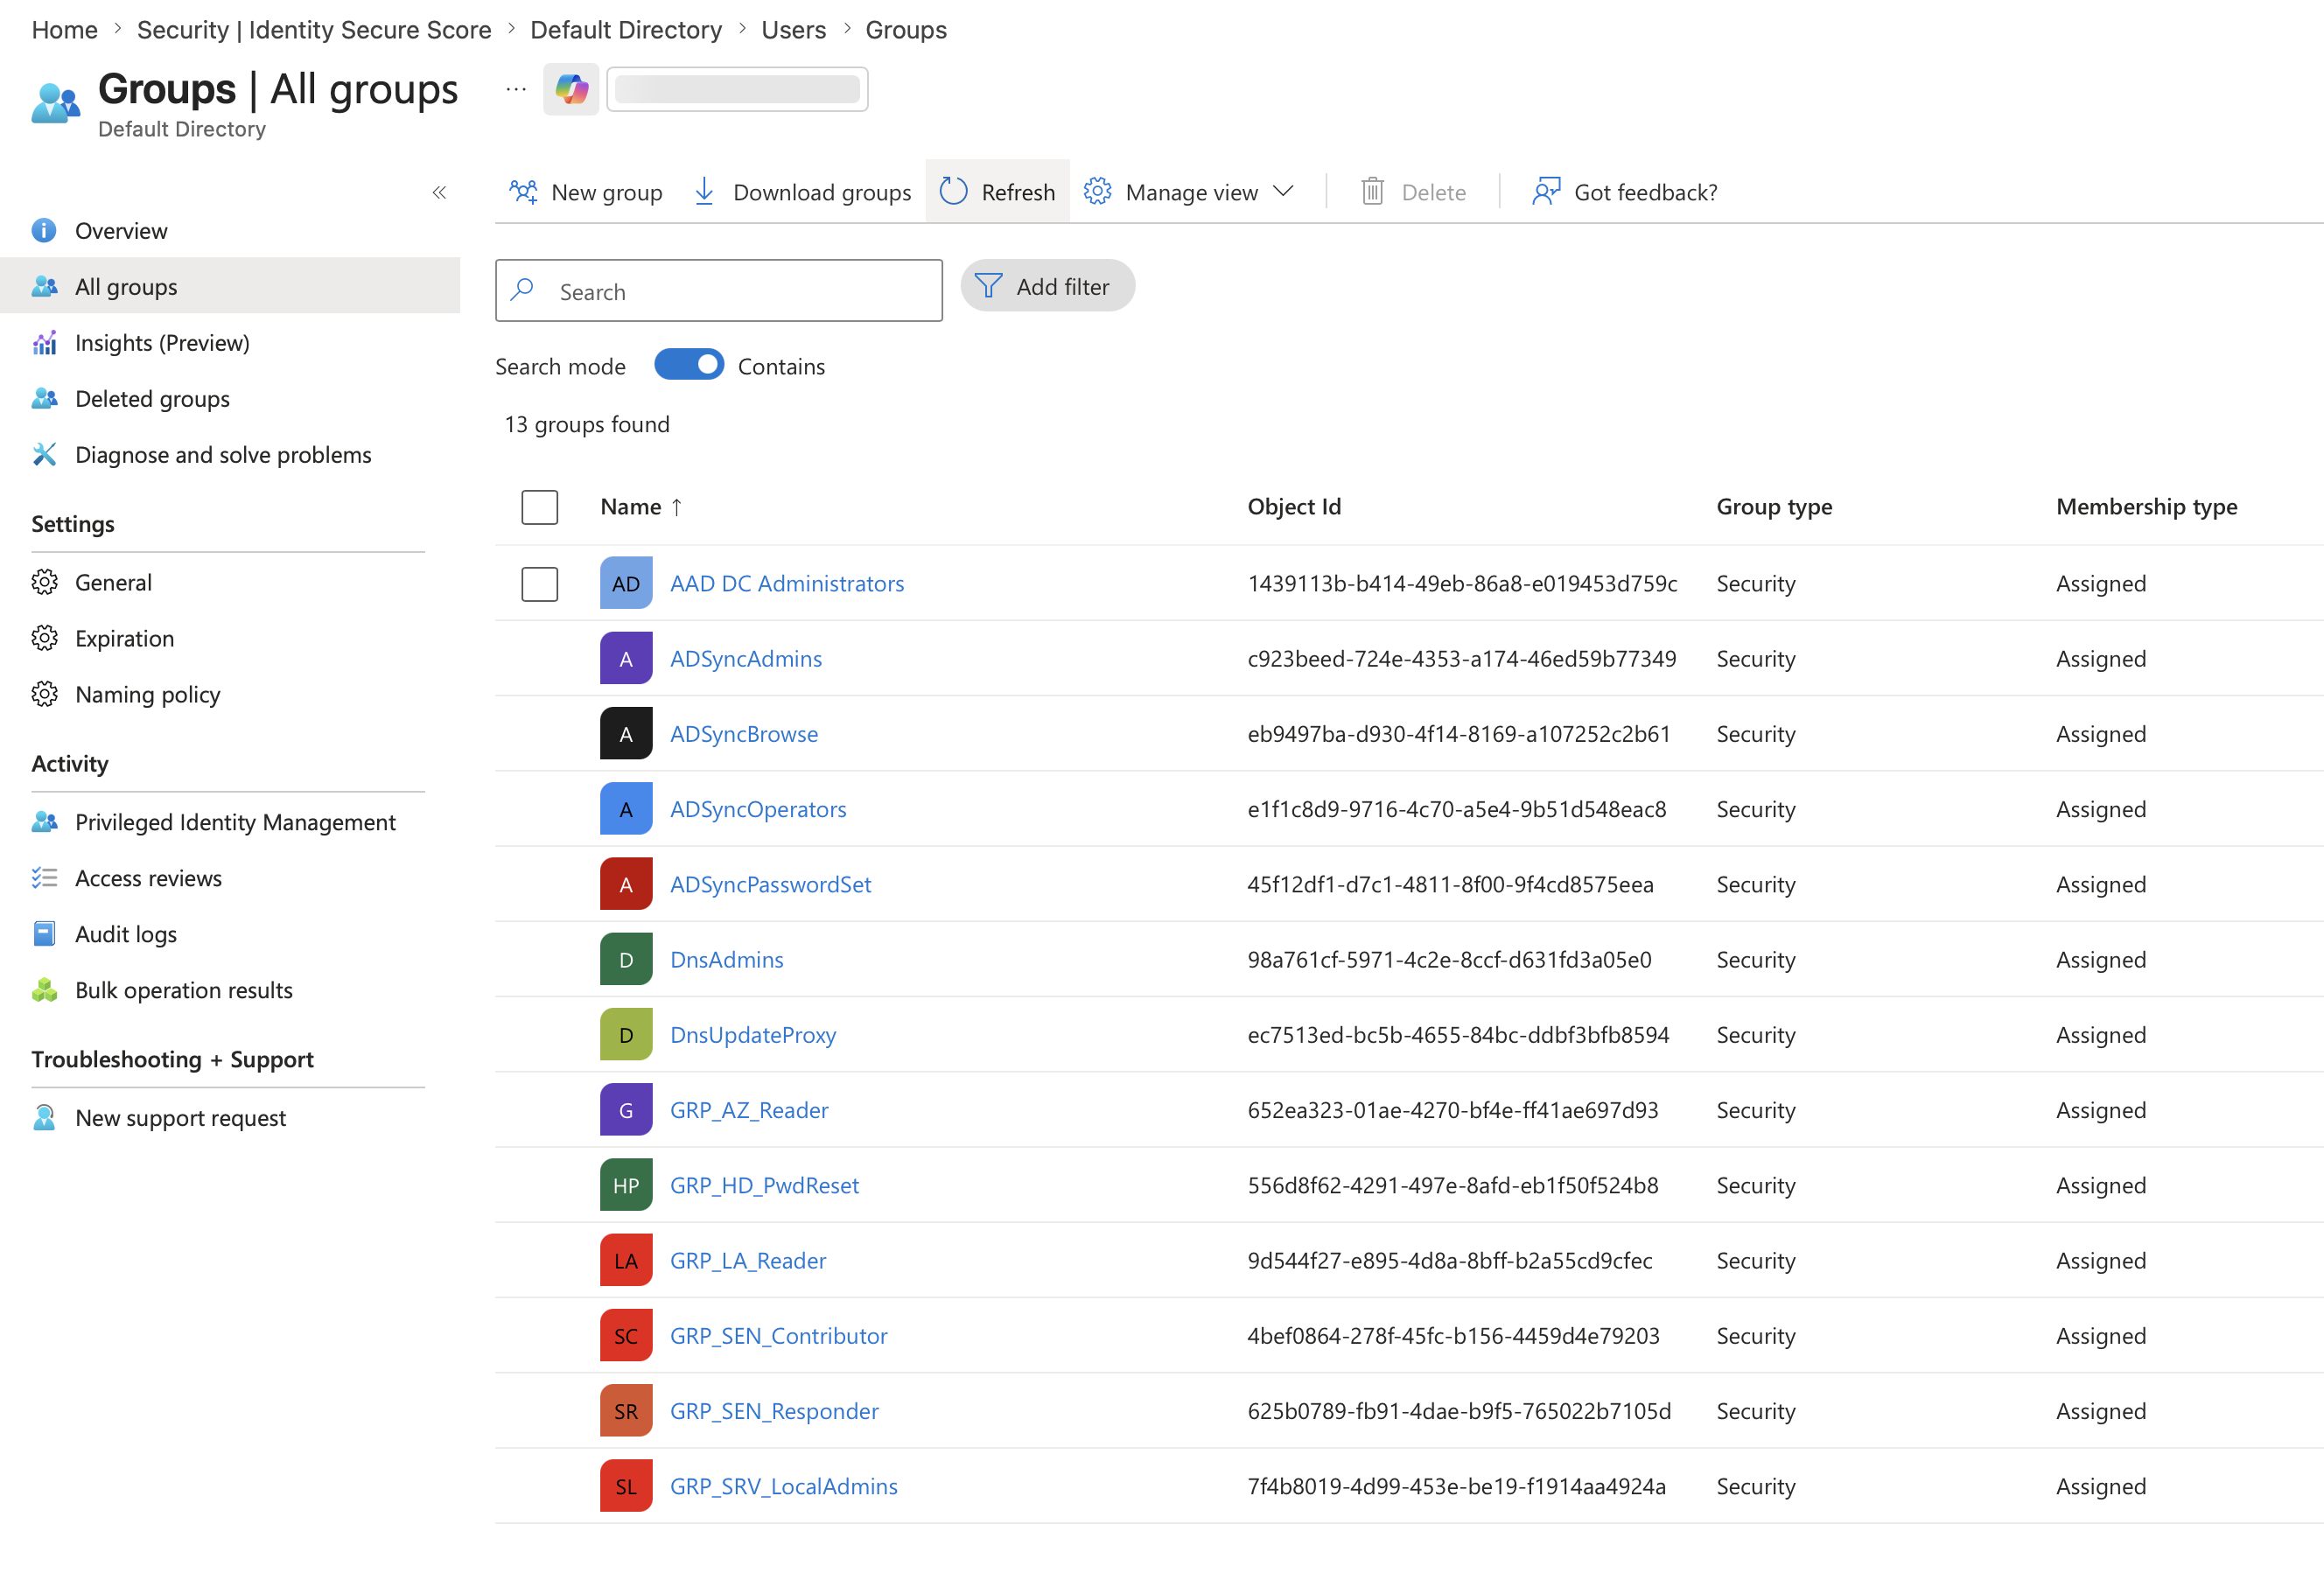This screenshot has width=2324, height=1580.
Task: Open the GRP_LA_Reader group link
Action: coord(748,1261)
